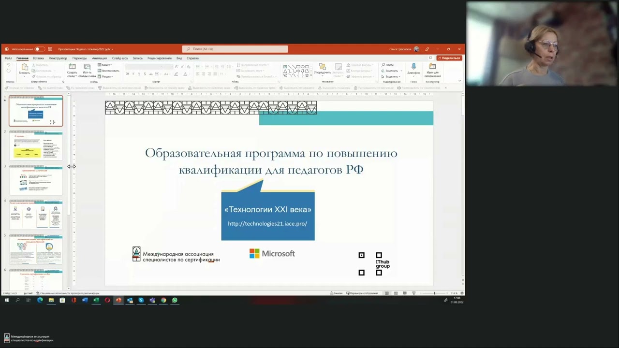Viewport: 619px width, 348px height.
Task: Open the Запись ribbon tab
Action: click(137, 58)
